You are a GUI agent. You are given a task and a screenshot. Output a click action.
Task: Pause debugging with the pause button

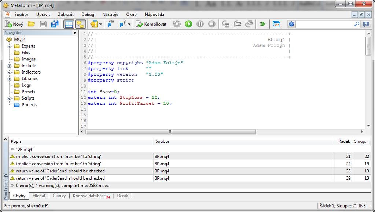[x=200, y=24]
